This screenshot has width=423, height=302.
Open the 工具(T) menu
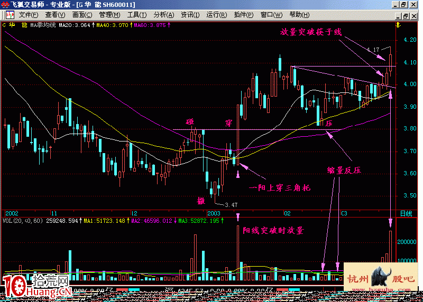[137, 15]
